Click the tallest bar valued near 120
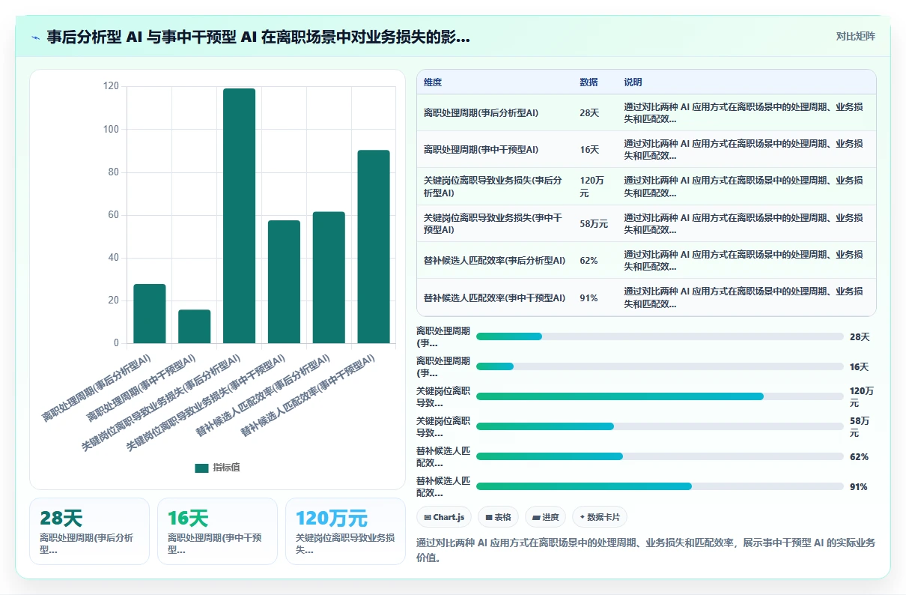This screenshot has height=595, width=906. [239, 216]
